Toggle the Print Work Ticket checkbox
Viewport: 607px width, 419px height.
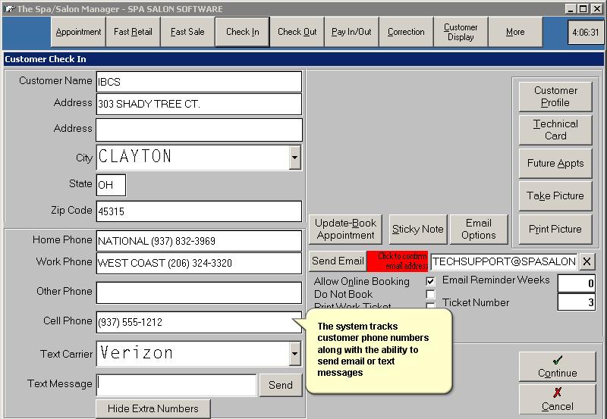pyautogui.click(x=430, y=306)
